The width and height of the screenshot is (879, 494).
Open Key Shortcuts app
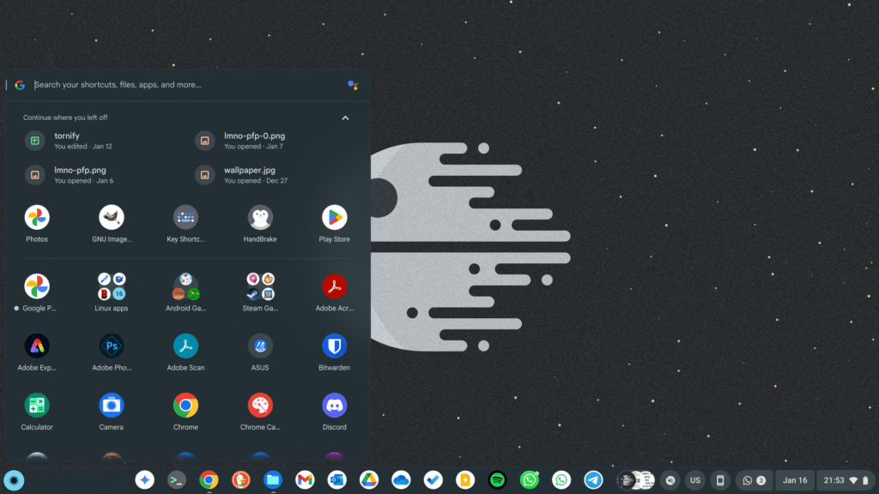[185, 217]
